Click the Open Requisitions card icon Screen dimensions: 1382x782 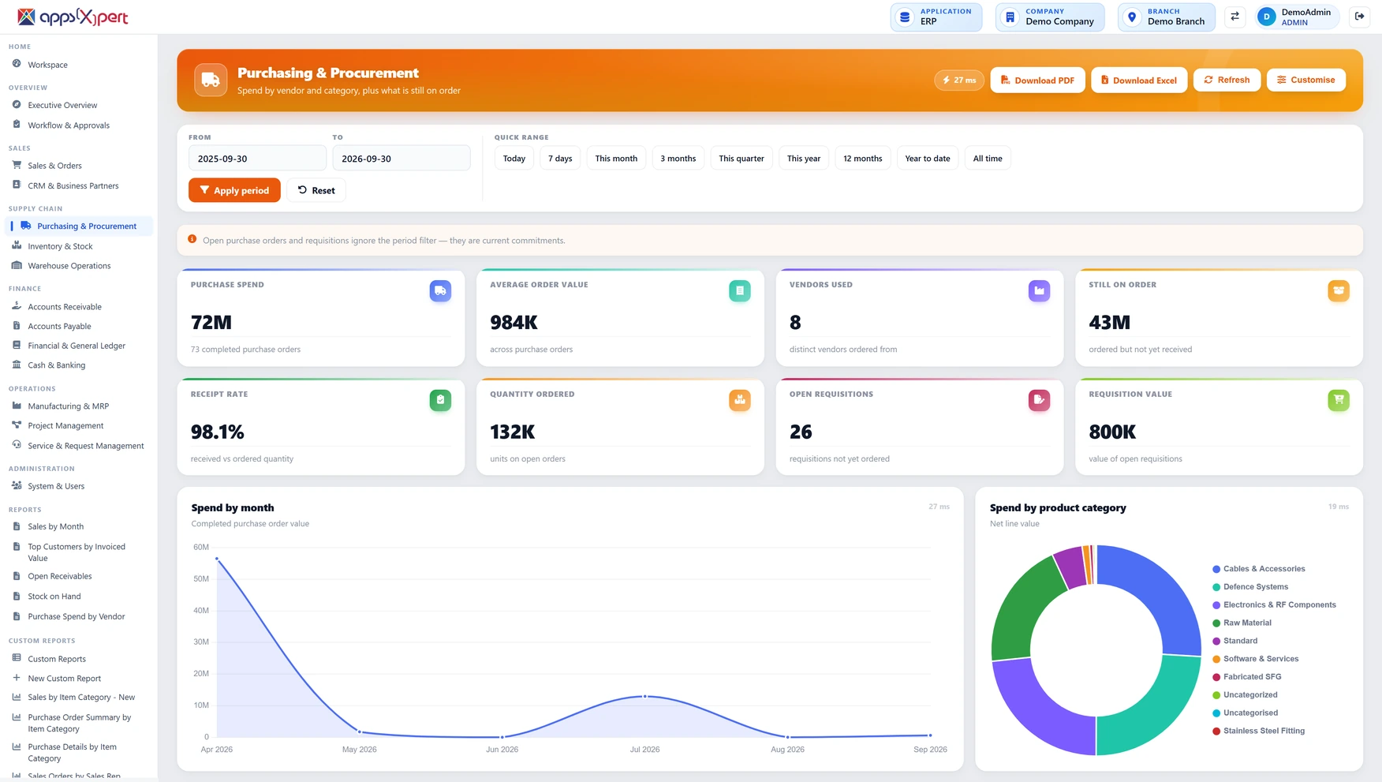(x=1039, y=400)
